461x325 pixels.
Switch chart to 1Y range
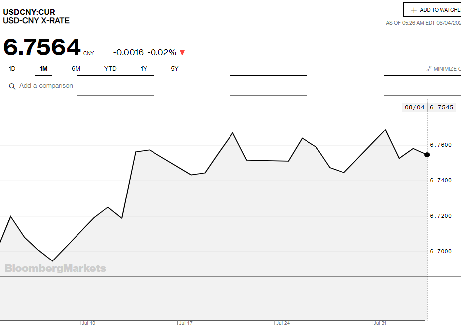pos(144,69)
